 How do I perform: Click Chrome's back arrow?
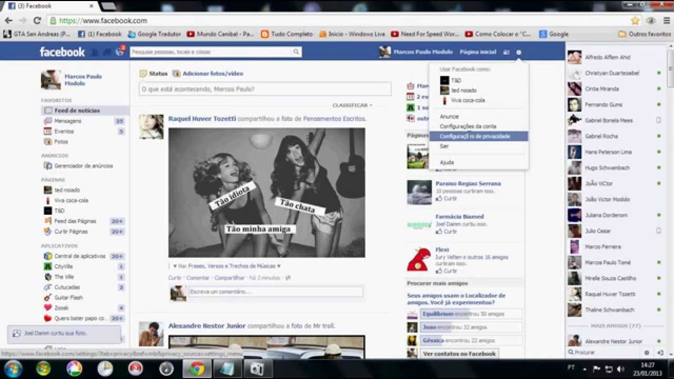(8, 21)
